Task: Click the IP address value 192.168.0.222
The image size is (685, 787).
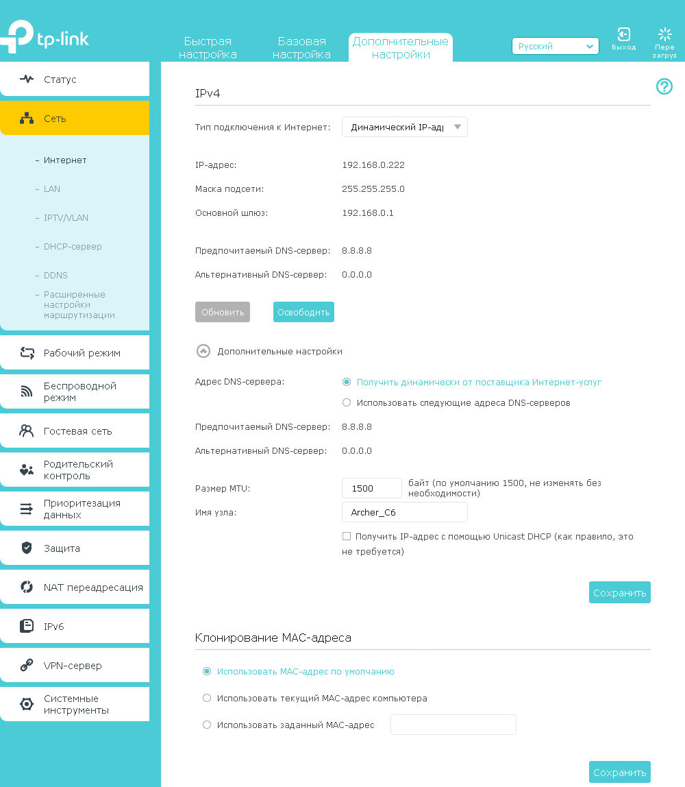Action: click(373, 165)
